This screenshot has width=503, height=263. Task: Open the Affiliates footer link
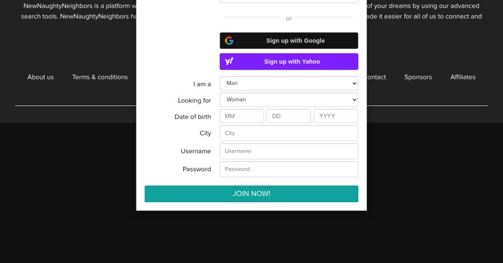tap(463, 77)
